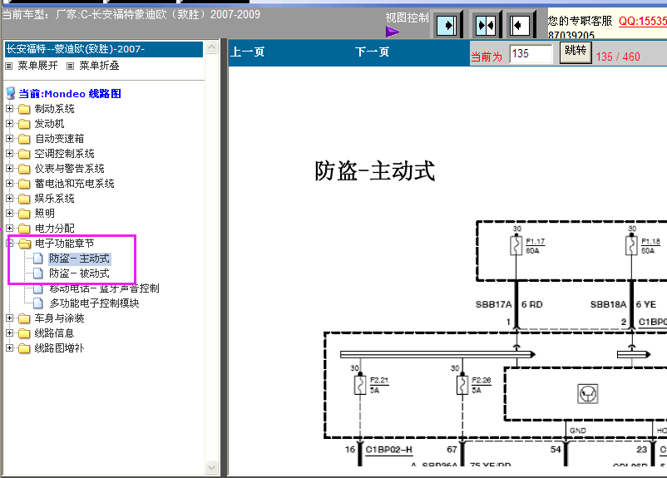Viewport: 667px width, 478px height.
Task: Click the page number input field showing 135
Action: tap(531, 54)
